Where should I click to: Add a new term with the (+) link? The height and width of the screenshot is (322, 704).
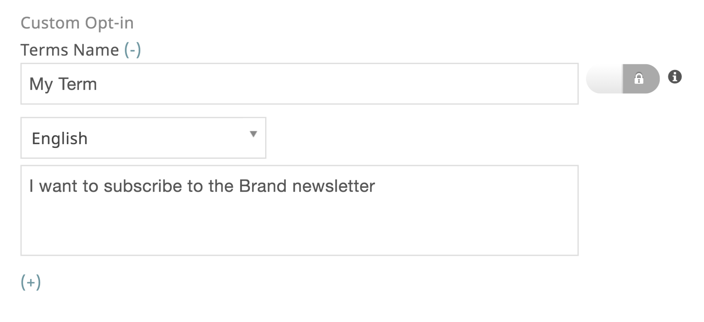click(x=31, y=282)
